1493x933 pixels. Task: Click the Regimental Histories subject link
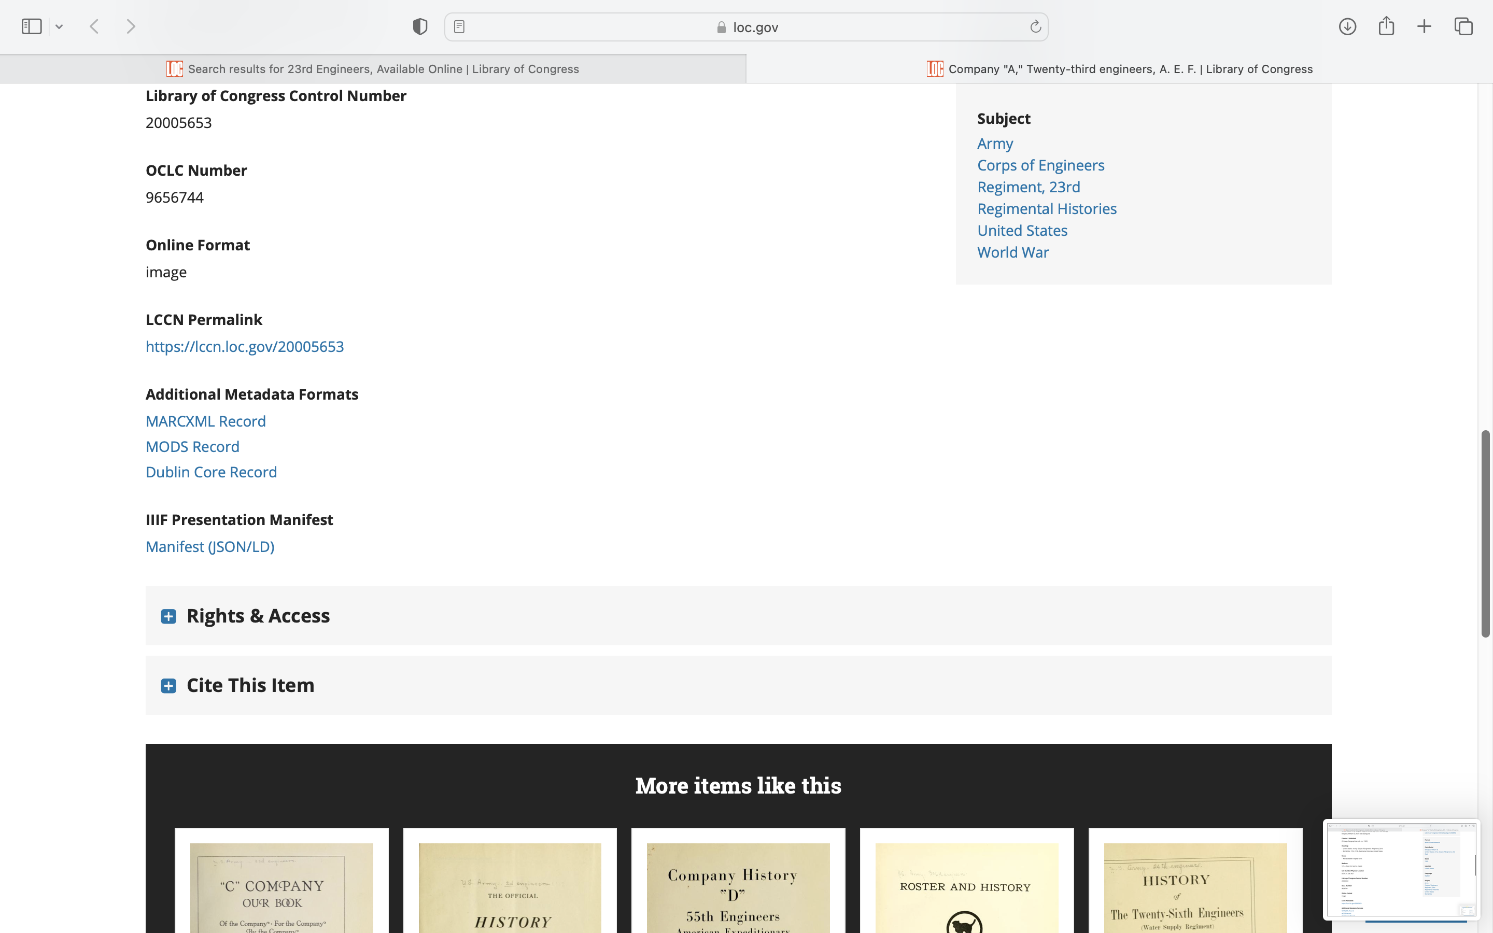pos(1046,208)
